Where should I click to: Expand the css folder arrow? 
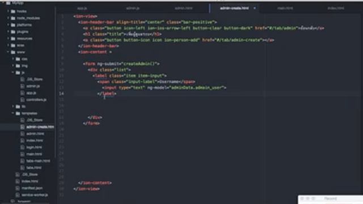tap(13, 59)
